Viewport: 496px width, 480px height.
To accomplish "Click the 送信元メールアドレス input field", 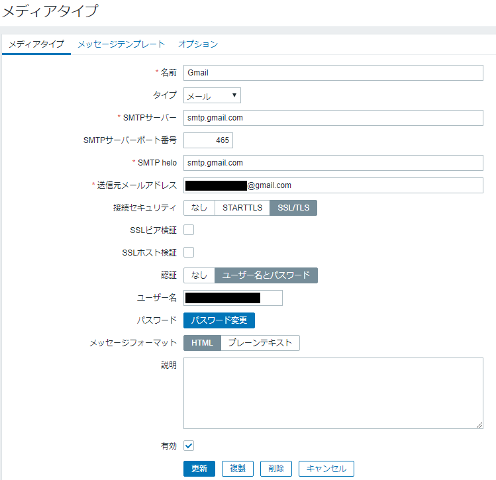I will (x=333, y=185).
